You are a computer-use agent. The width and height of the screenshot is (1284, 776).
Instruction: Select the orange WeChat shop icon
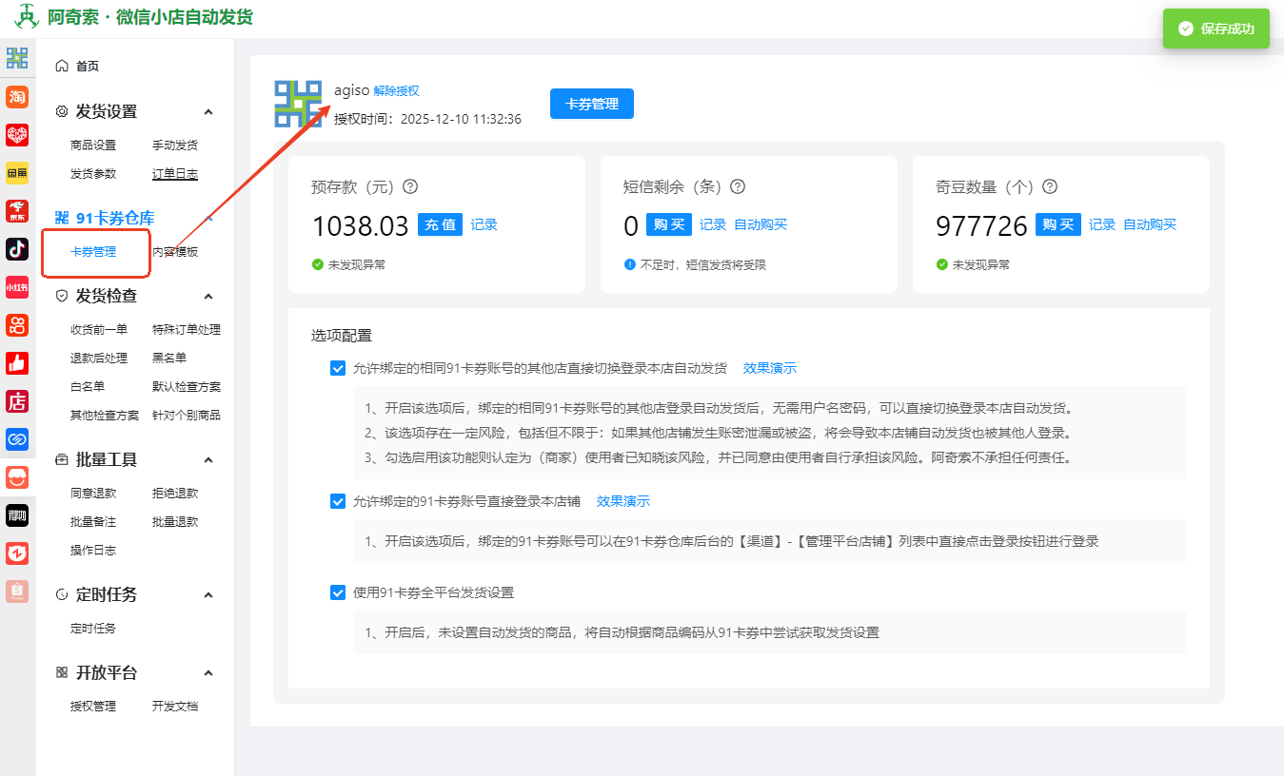(x=17, y=477)
